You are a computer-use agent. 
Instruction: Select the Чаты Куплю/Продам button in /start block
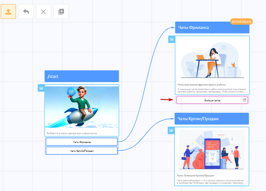click(82, 151)
